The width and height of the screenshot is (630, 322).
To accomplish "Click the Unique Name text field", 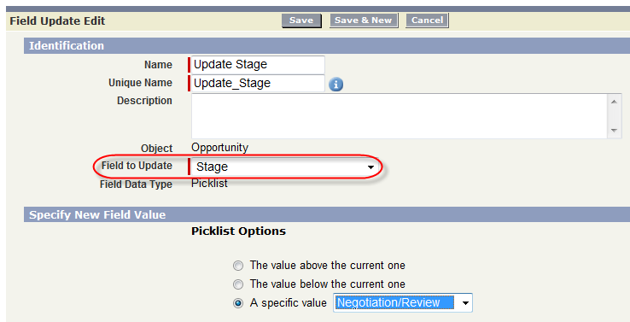I will click(258, 83).
